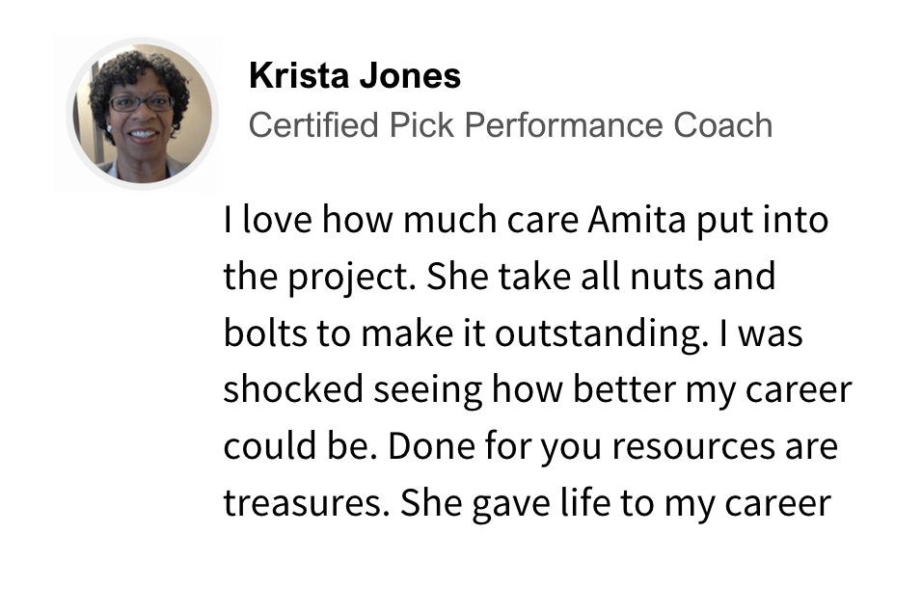Click the first name "Krista" in heading

pos(299,75)
